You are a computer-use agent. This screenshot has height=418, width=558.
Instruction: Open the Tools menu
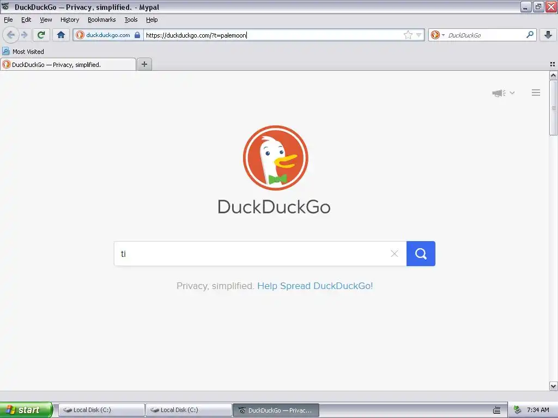point(131,20)
